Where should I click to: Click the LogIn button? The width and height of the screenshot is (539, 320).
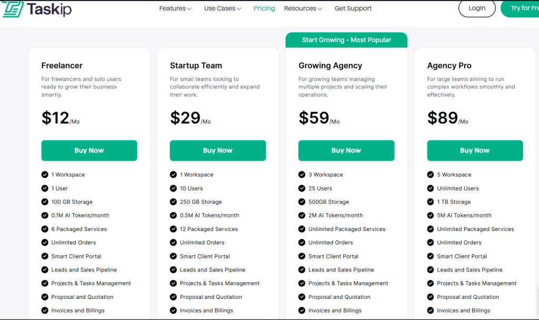tap(477, 8)
